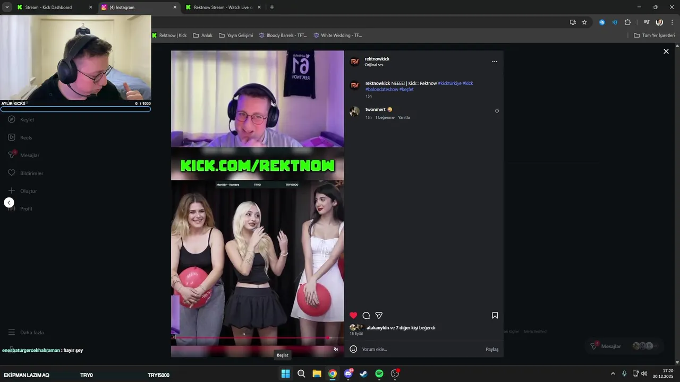Open Mesajlar in the Instagram sidebar
Image resolution: width=680 pixels, height=382 pixels.
[x=23, y=155]
